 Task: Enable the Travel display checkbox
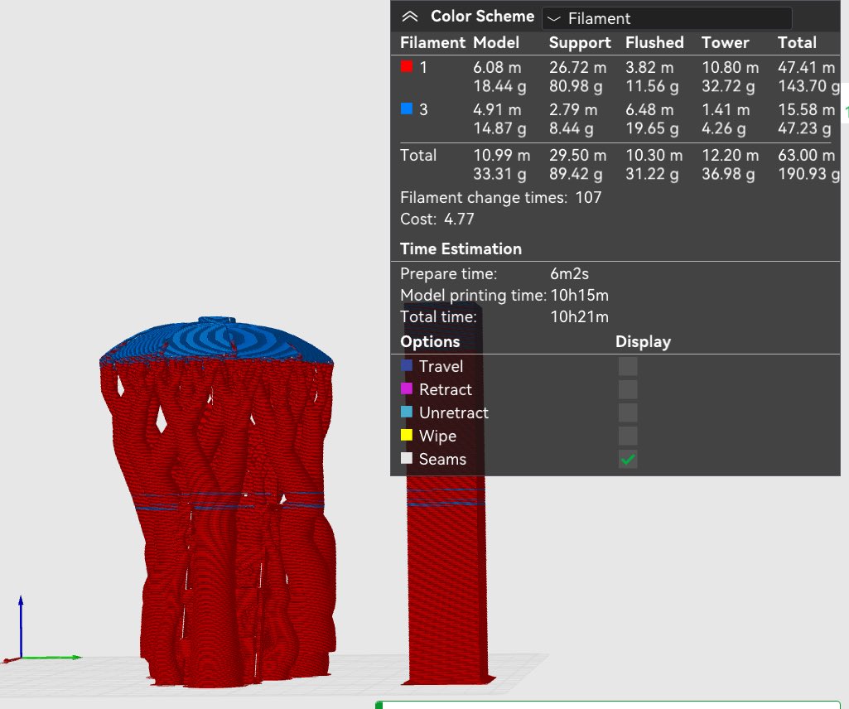click(x=627, y=365)
